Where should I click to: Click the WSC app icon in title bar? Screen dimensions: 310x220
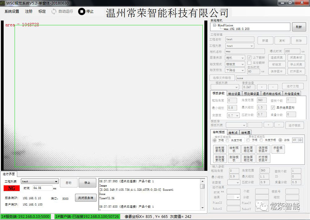coord(2,3)
